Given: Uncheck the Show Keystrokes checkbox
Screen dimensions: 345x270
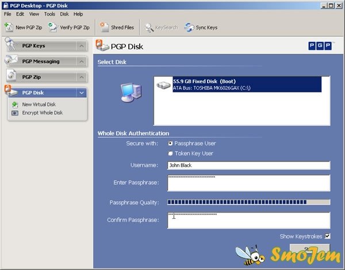Looking at the screenshot, I should tap(328, 236).
